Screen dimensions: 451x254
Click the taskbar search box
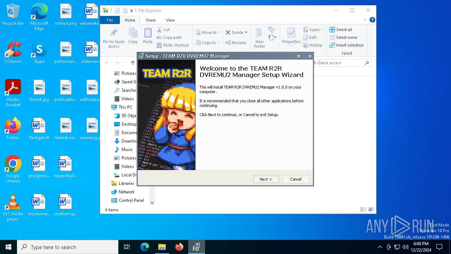click(68, 247)
